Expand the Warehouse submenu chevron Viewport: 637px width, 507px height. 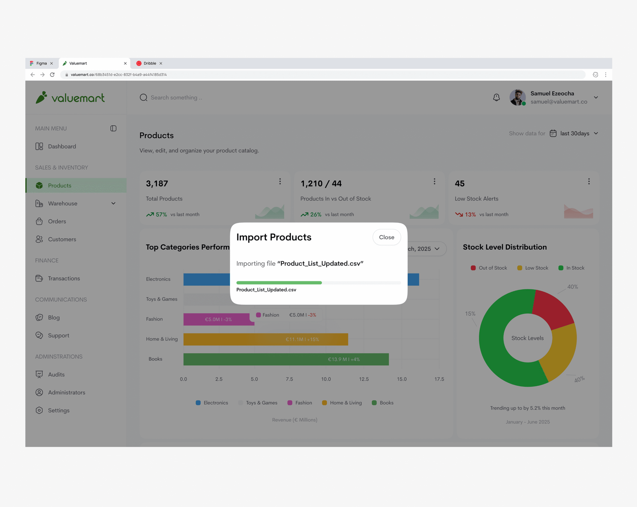[x=113, y=203]
